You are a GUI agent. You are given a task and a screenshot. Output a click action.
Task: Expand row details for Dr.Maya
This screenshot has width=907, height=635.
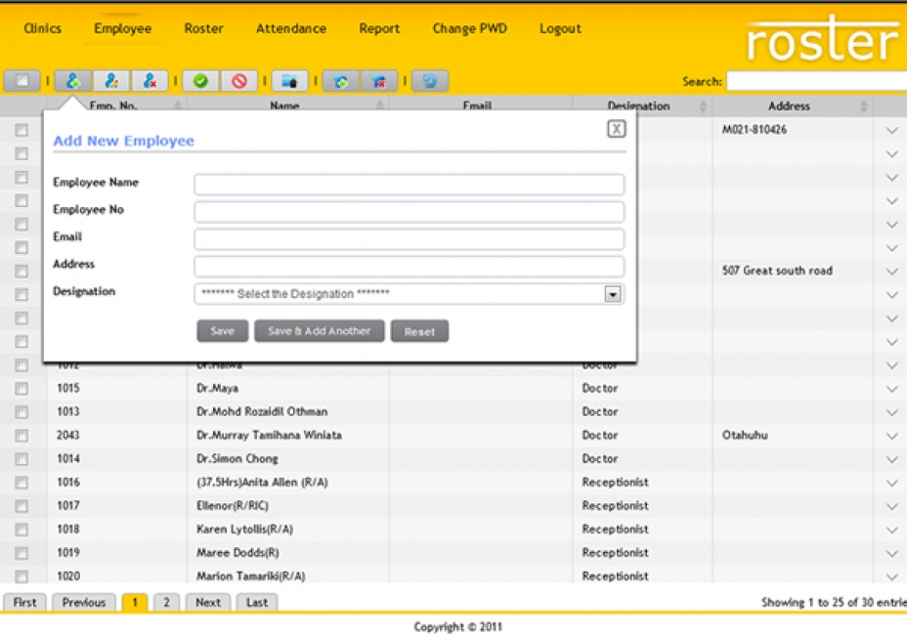[x=892, y=389]
